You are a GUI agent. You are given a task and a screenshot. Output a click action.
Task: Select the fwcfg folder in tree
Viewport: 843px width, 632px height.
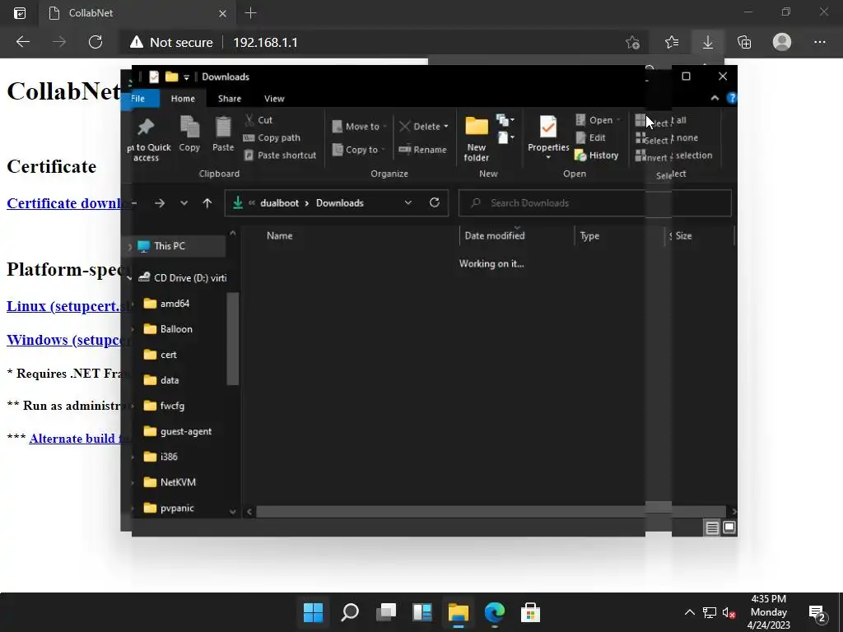164,406
